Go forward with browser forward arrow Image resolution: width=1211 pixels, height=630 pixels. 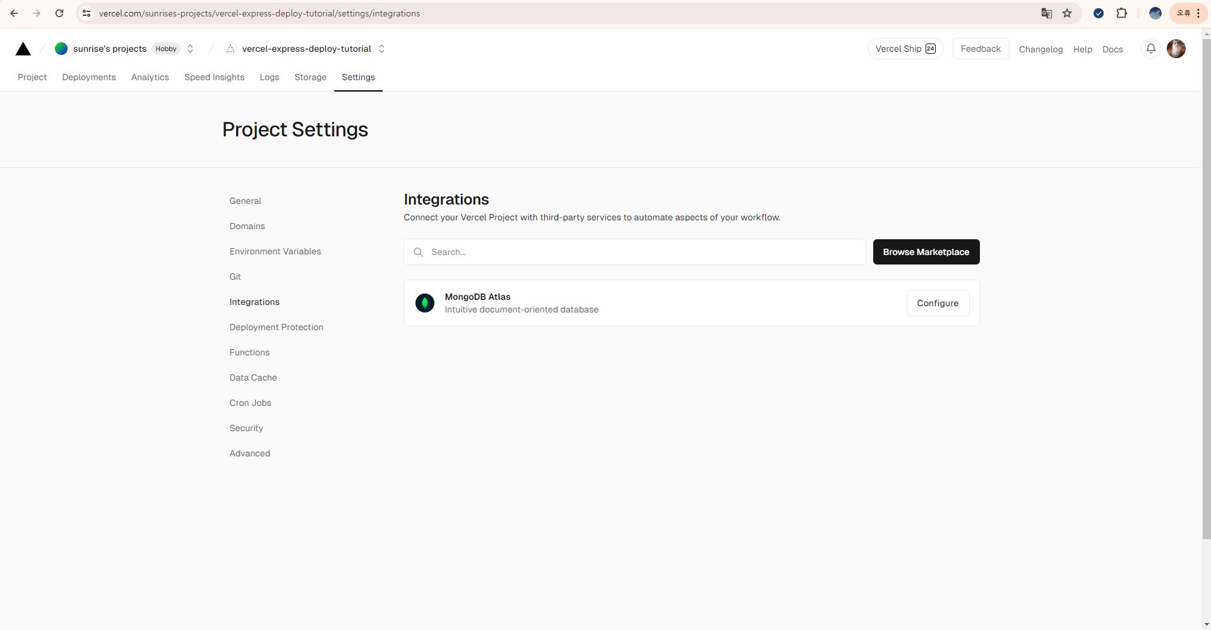click(37, 13)
